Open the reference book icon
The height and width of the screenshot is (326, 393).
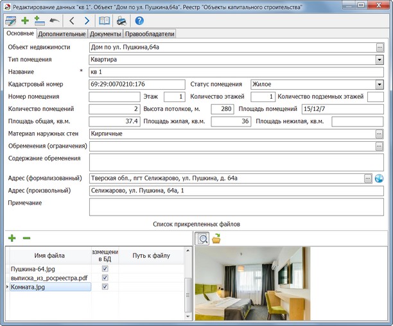104,21
